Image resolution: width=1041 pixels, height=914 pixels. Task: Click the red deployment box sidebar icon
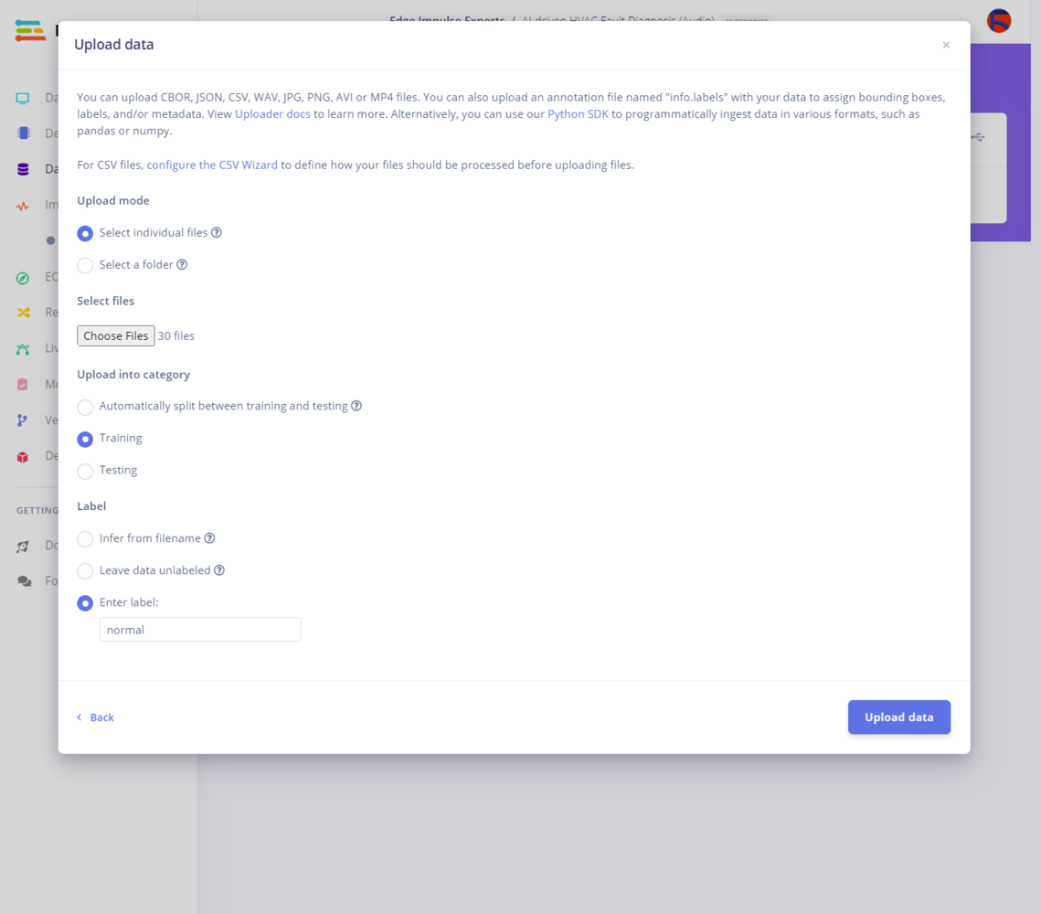(x=23, y=457)
